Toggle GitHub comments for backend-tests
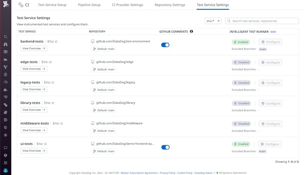The image size is (304, 175). pyautogui.click(x=165, y=45)
